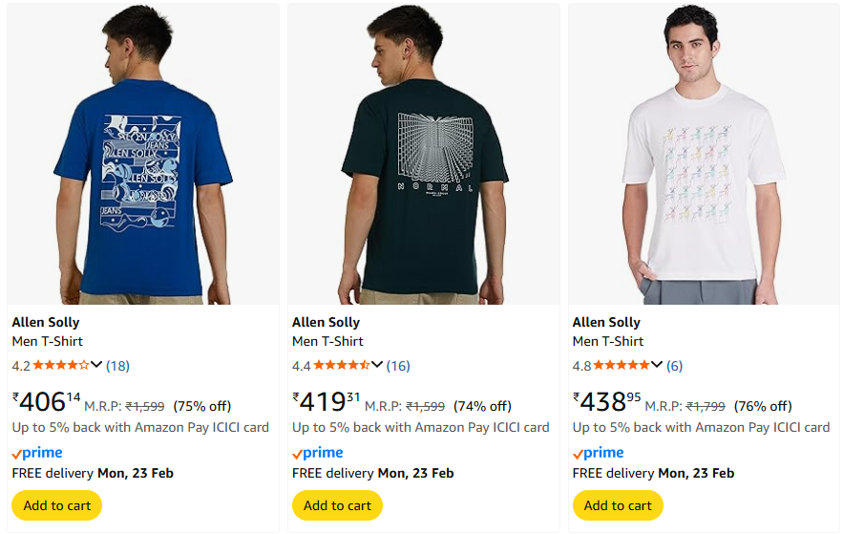Add the ₹438 white T-shirt to cart
This screenshot has height=534, width=843.
pyautogui.click(x=618, y=505)
